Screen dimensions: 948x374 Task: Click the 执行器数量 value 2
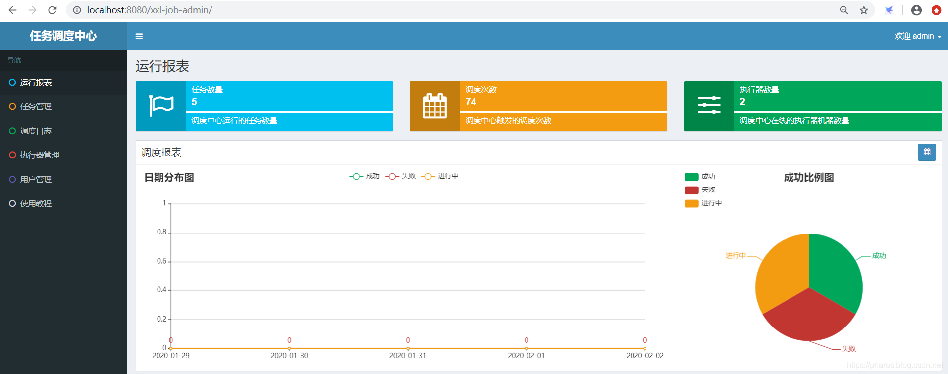(742, 102)
